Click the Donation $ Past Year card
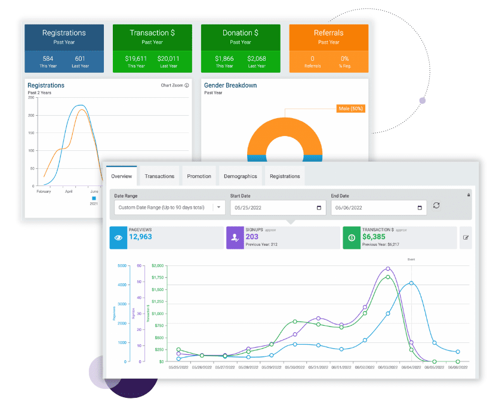Viewport: 502px width, 402px height. tap(241, 48)
